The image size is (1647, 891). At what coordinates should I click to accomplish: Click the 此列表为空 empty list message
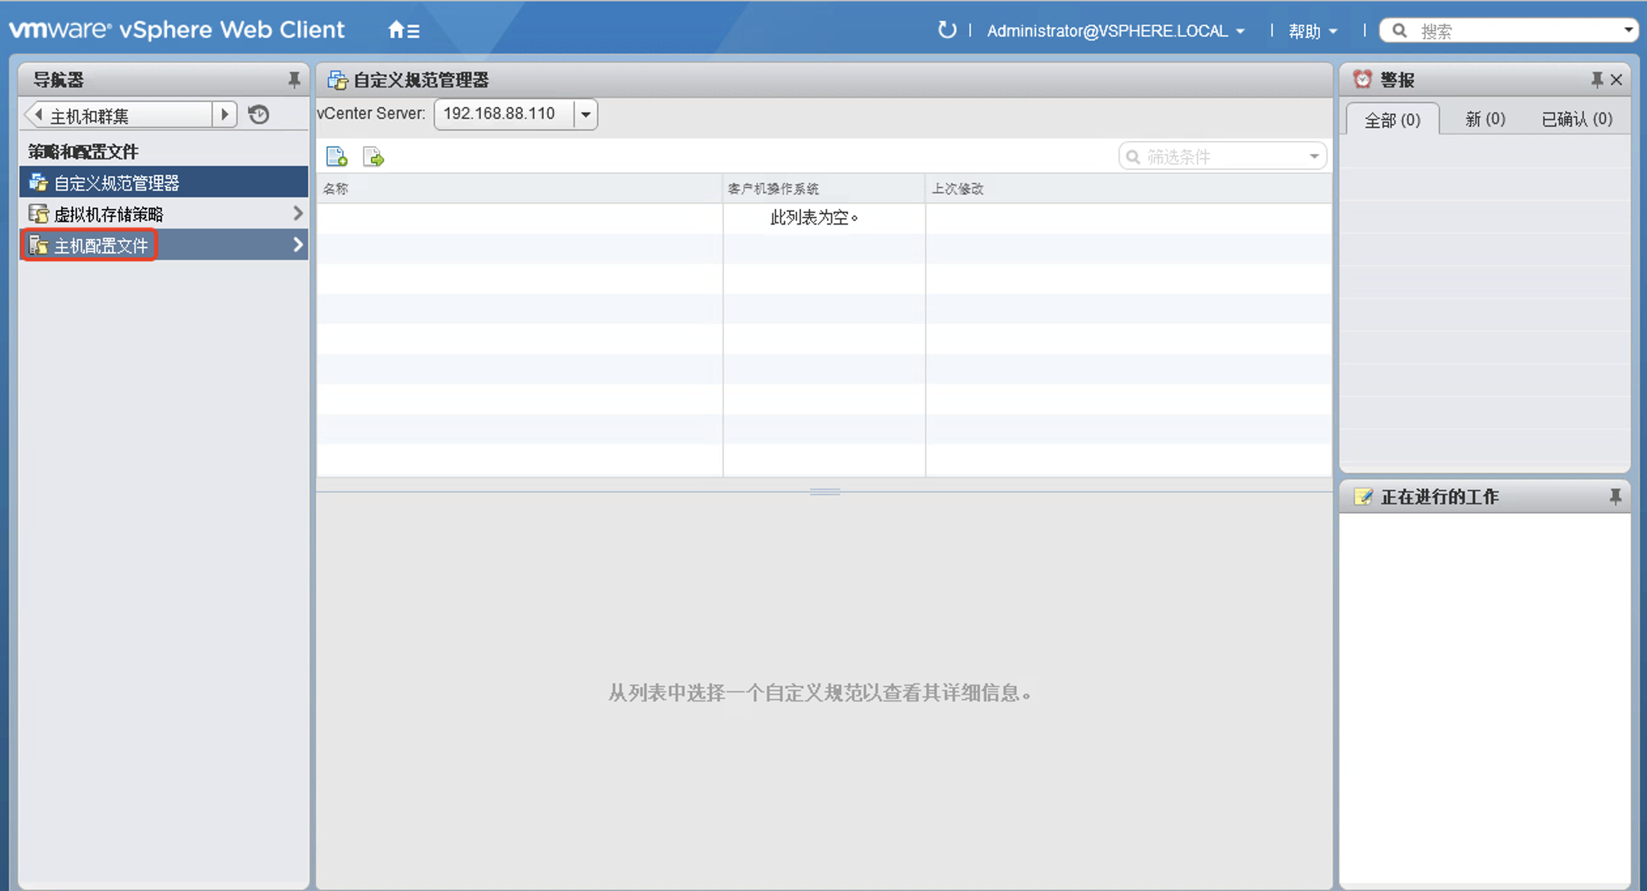point(814,217)
